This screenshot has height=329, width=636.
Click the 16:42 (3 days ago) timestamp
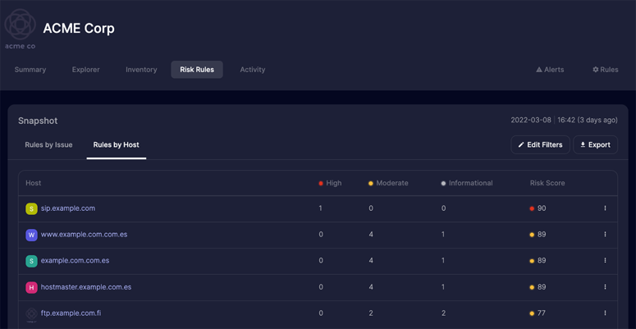tap(588, 121)
